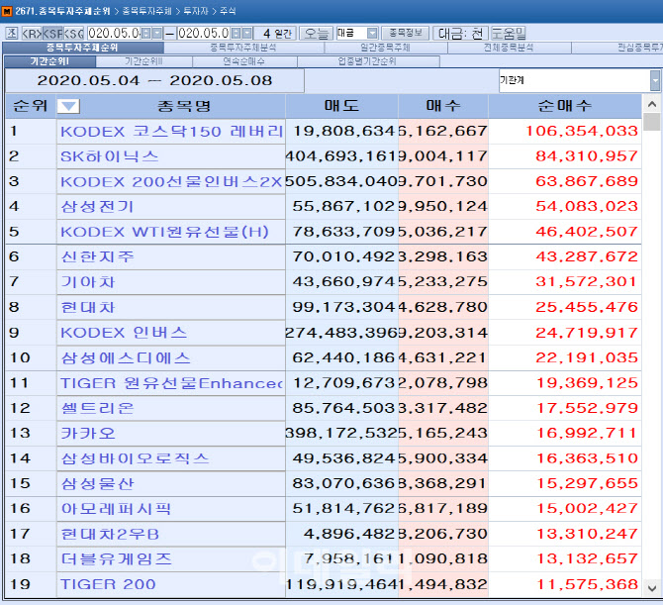Click the end date spinner

(237, 33)
